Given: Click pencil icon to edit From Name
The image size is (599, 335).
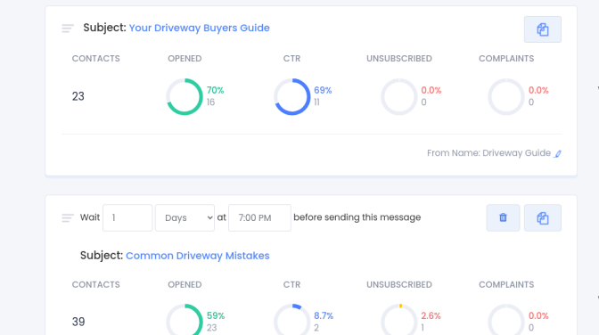Looking at the screenshot, I should pyautogui.click(x=558, y=153).
